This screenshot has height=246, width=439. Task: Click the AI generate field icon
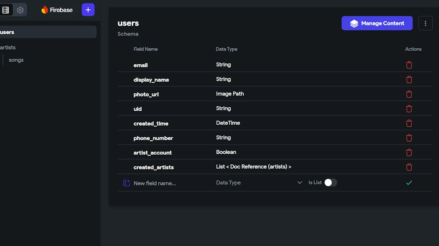[x=126, y=183]
